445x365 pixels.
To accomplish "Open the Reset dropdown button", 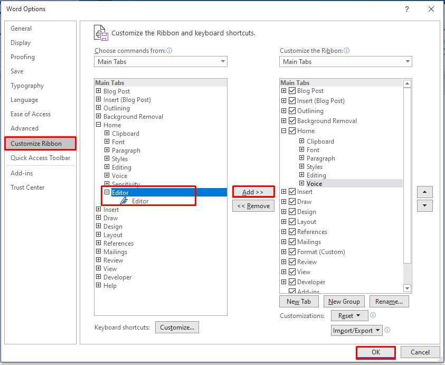I will click(x=349, y=315).
